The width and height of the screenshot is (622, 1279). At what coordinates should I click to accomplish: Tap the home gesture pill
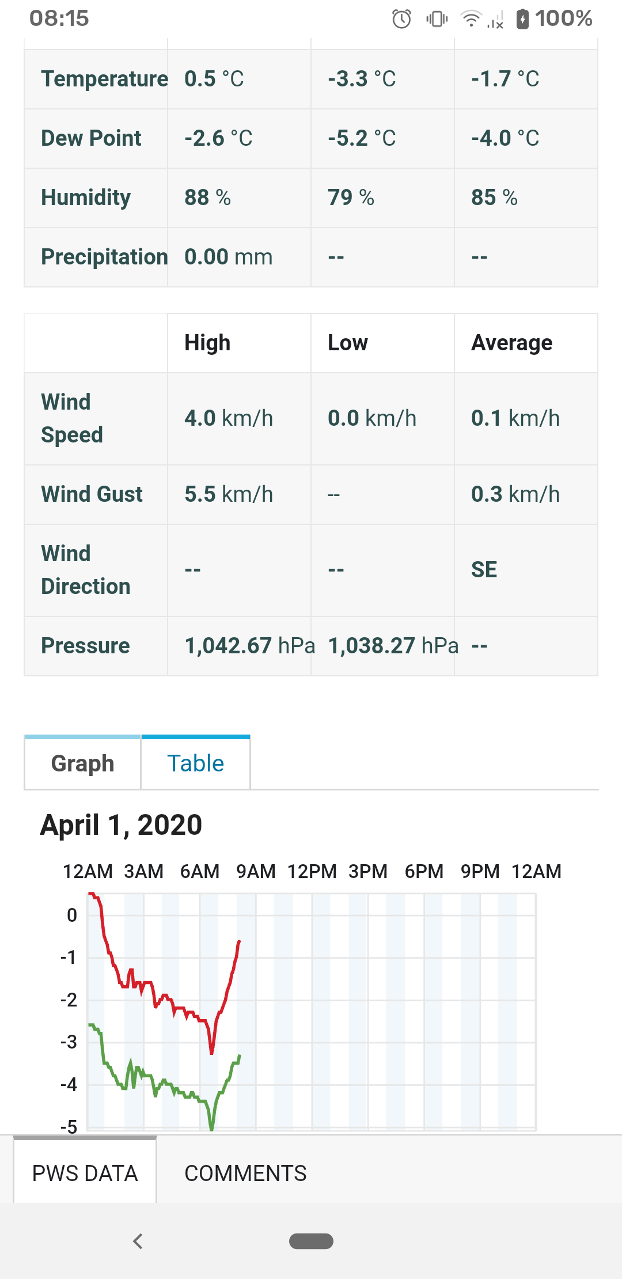point(311,1241)
